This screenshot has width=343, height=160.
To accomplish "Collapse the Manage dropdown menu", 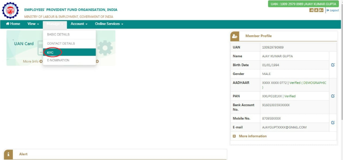I will coord(55,24).
